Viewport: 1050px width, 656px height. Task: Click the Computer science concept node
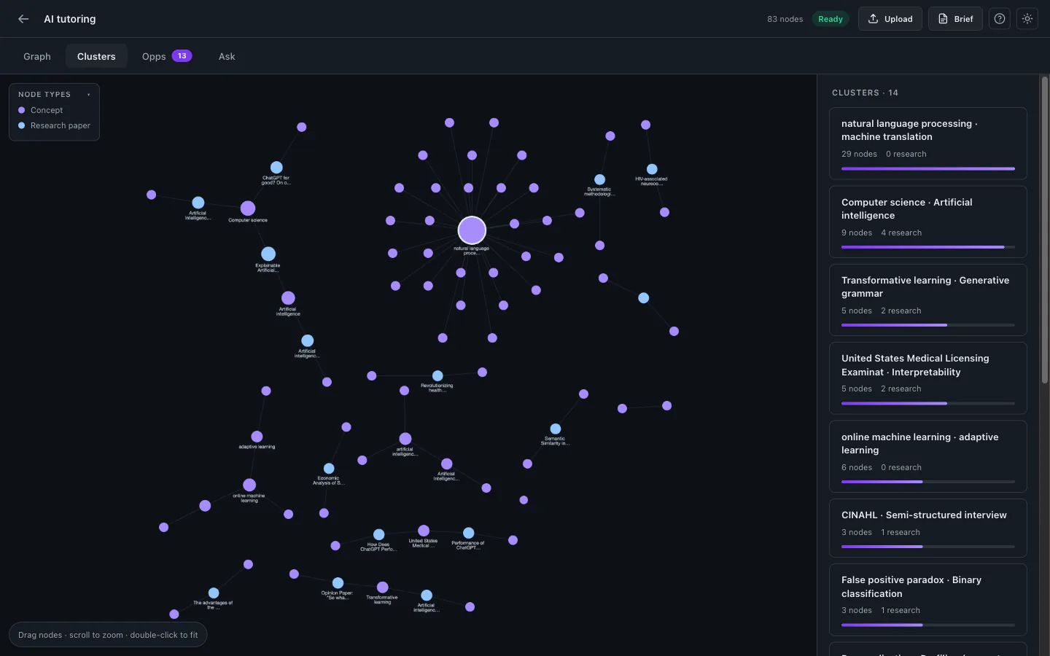click(248, 208)
